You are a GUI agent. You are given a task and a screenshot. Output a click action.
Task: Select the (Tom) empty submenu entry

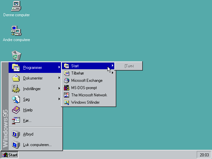click(x=129, y=66)
